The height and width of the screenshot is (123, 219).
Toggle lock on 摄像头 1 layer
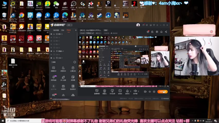tap(54, 51)
